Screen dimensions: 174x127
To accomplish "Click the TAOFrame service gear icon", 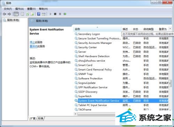I will click(x=76, y=110).
